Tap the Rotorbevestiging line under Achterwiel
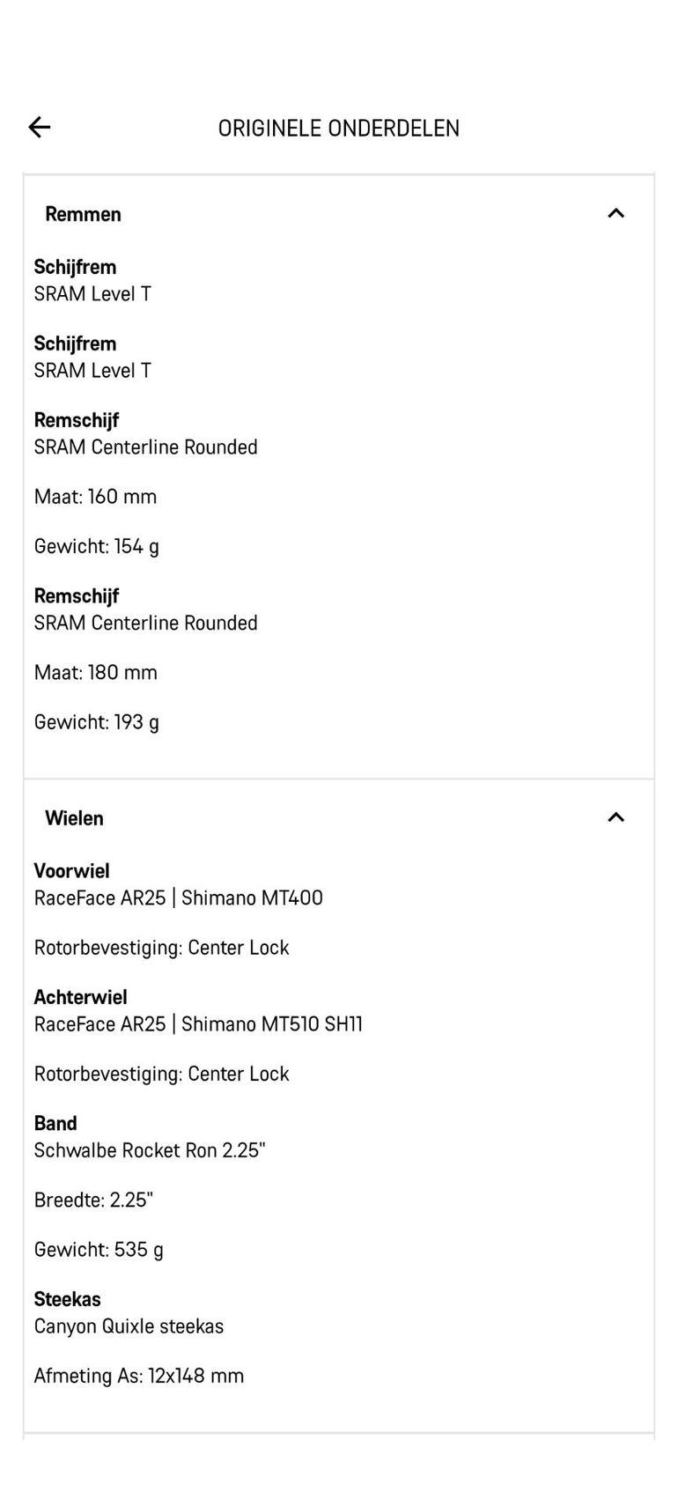 (161, 1074)
